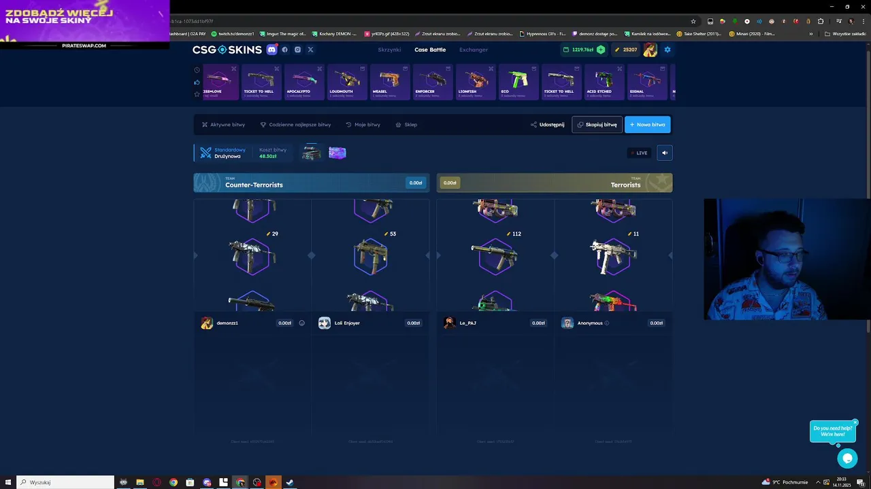Bookmark page with the star icon in address bar
871x489 pixels.
tap(693, 21)
